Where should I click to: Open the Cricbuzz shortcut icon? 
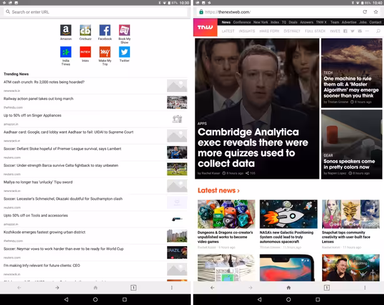point(85,30)
